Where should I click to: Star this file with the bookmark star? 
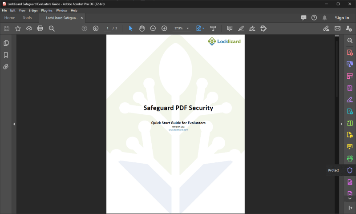pyautogui.click(x=18, y=28)
